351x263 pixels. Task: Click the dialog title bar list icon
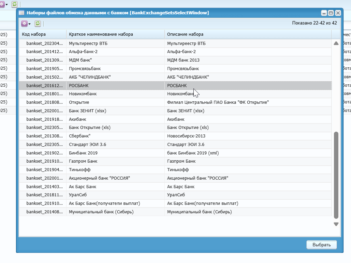pyautogui.click(x=21, y=13)
